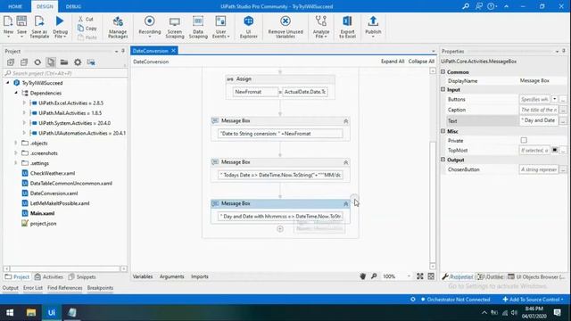Viewport: 571px width, 321px height.
Task: Open project settings gear icon
Action: tap(78, 62)
